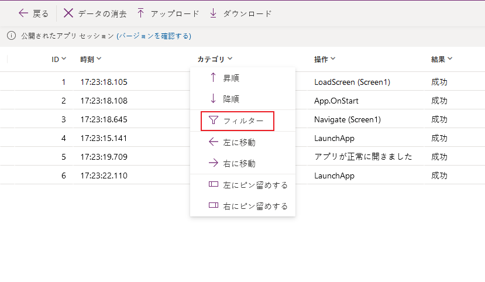
Task: Click 成功 result in the Navigate row
Action: click(x=439, y=119)
